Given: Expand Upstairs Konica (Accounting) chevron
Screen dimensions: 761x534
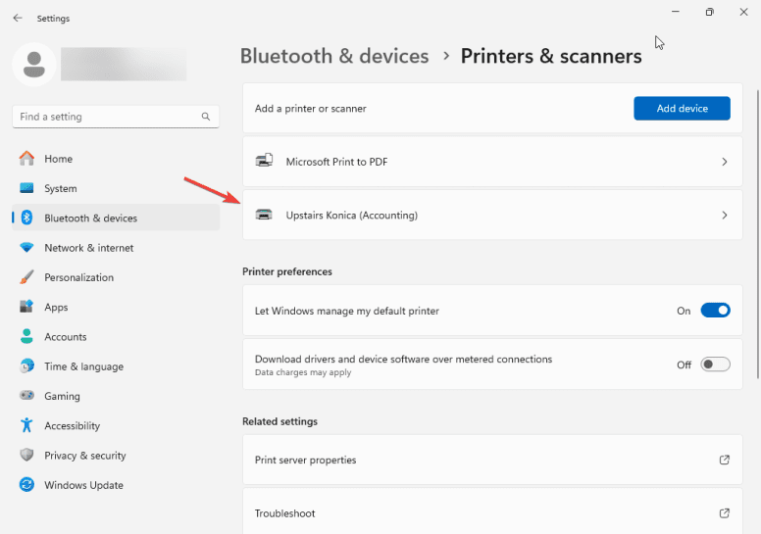Looking at the screenshot, I should (725, 215).
